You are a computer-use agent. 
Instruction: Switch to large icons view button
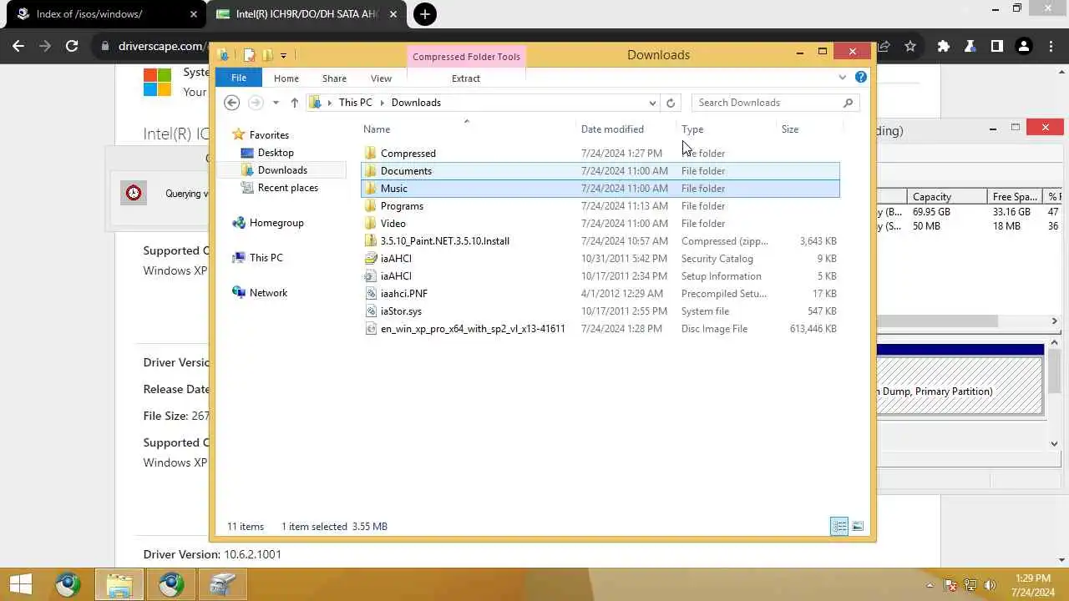coord(858,526)
